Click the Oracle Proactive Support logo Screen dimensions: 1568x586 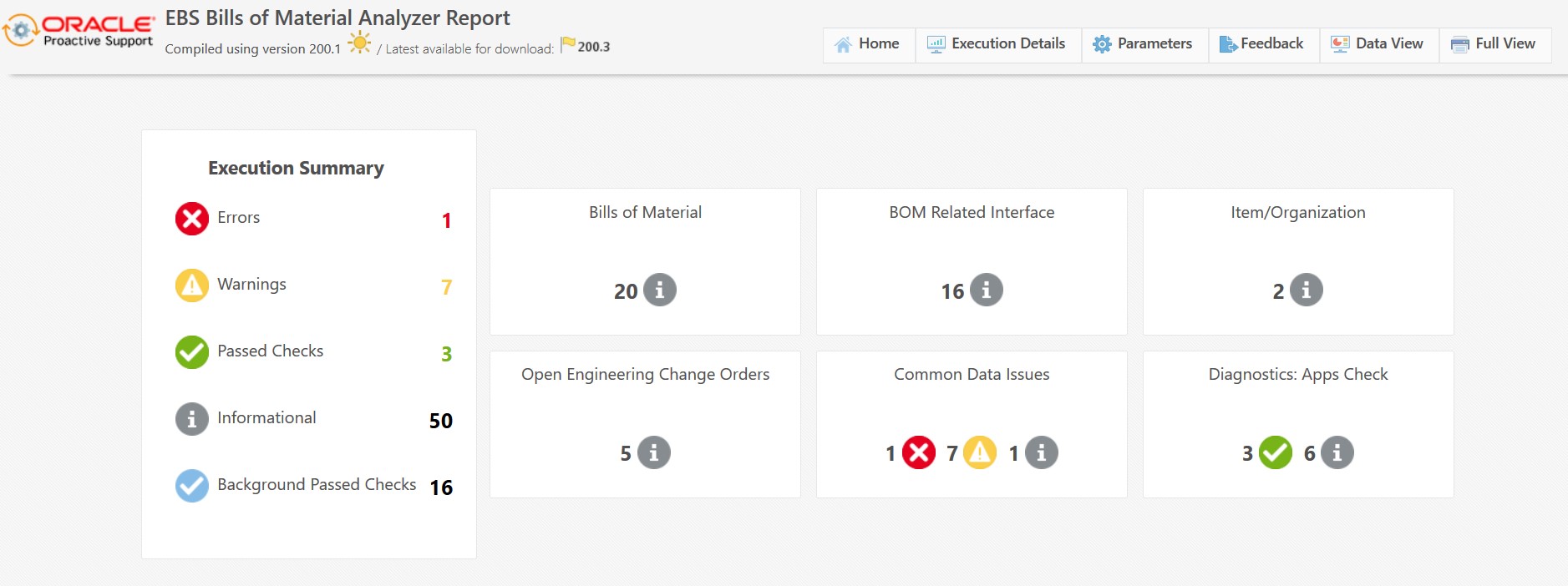point(79,31)
